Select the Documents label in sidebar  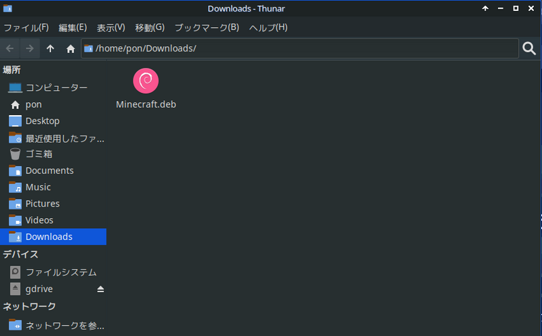coord(49,171)
